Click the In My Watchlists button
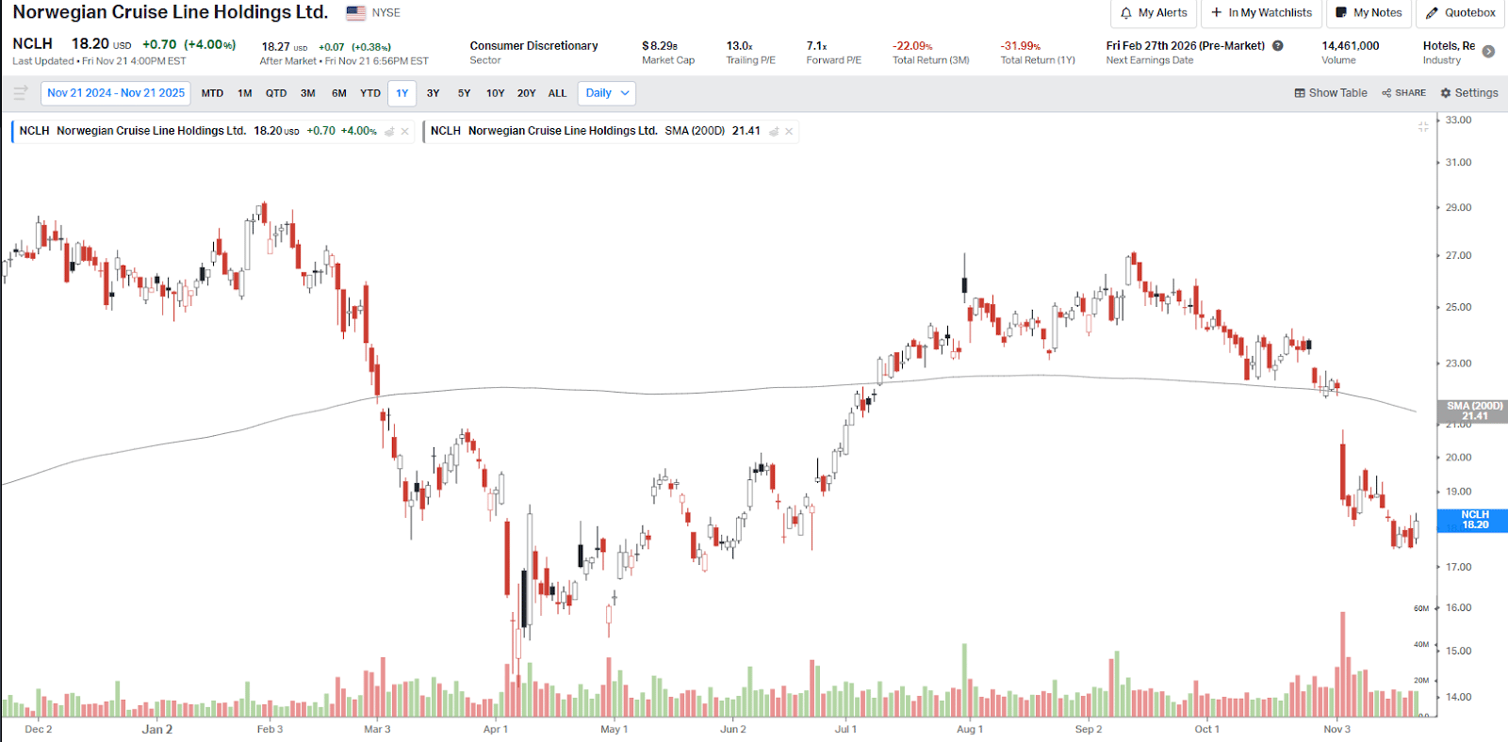This screenshot has height=742, width=1508. [x=1261, y=13]
